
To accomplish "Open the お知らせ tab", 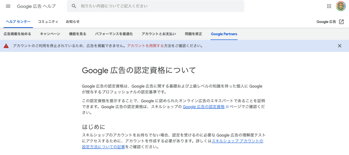I will click(x=73, y=21).
